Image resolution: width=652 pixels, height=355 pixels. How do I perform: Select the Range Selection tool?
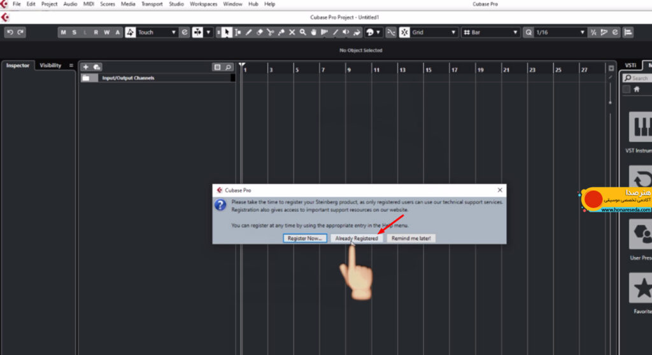point(238,32)
